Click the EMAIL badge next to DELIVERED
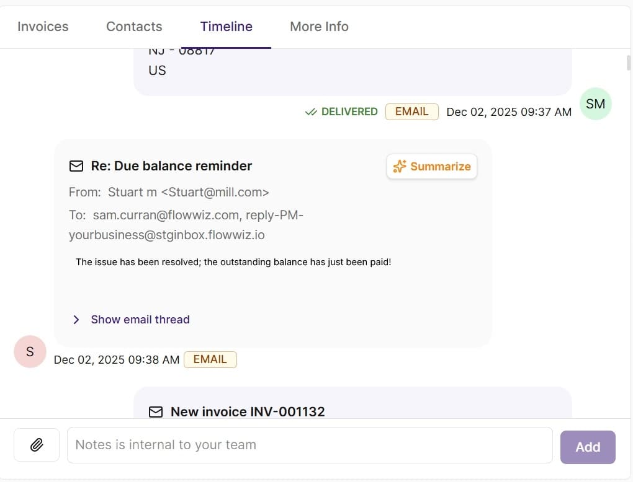This screenshot has height=482, width=633. [x=412, y=112]
